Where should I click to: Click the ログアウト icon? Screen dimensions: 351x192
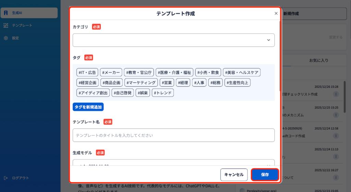tap(6, 178)
